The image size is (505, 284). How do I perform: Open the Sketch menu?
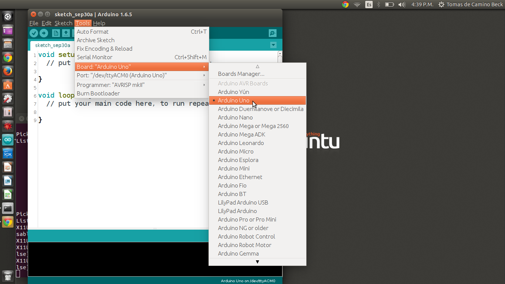coord(64,23)
